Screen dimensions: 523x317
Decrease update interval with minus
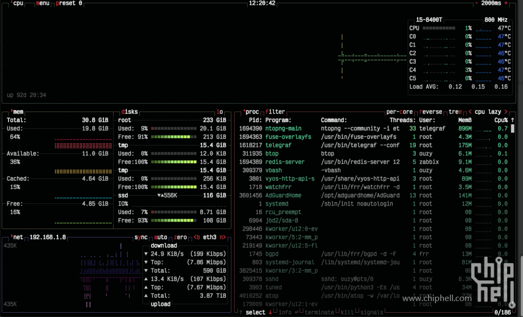coord(476,3)
